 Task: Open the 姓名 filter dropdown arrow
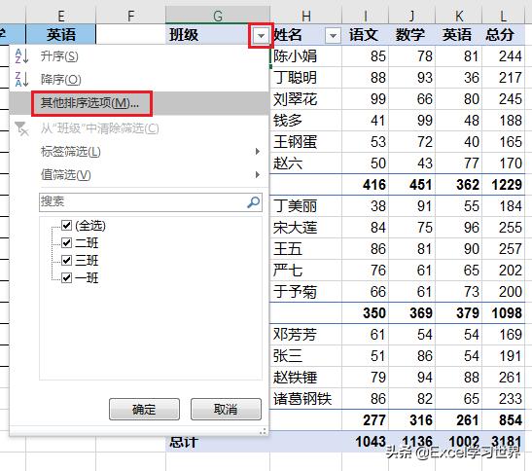coord(333,35)
